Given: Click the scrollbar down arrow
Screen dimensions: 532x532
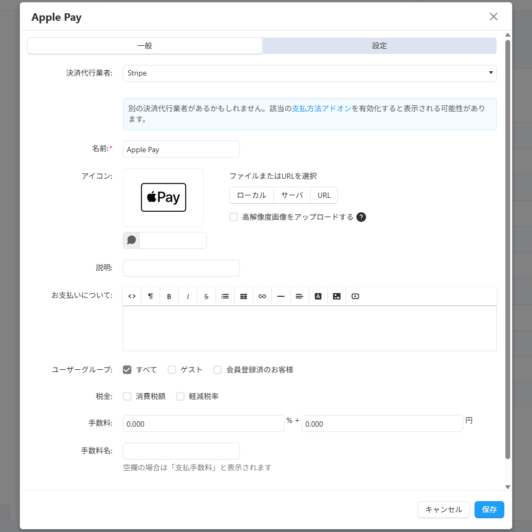Looking at the screenshot, I should 508,487.
